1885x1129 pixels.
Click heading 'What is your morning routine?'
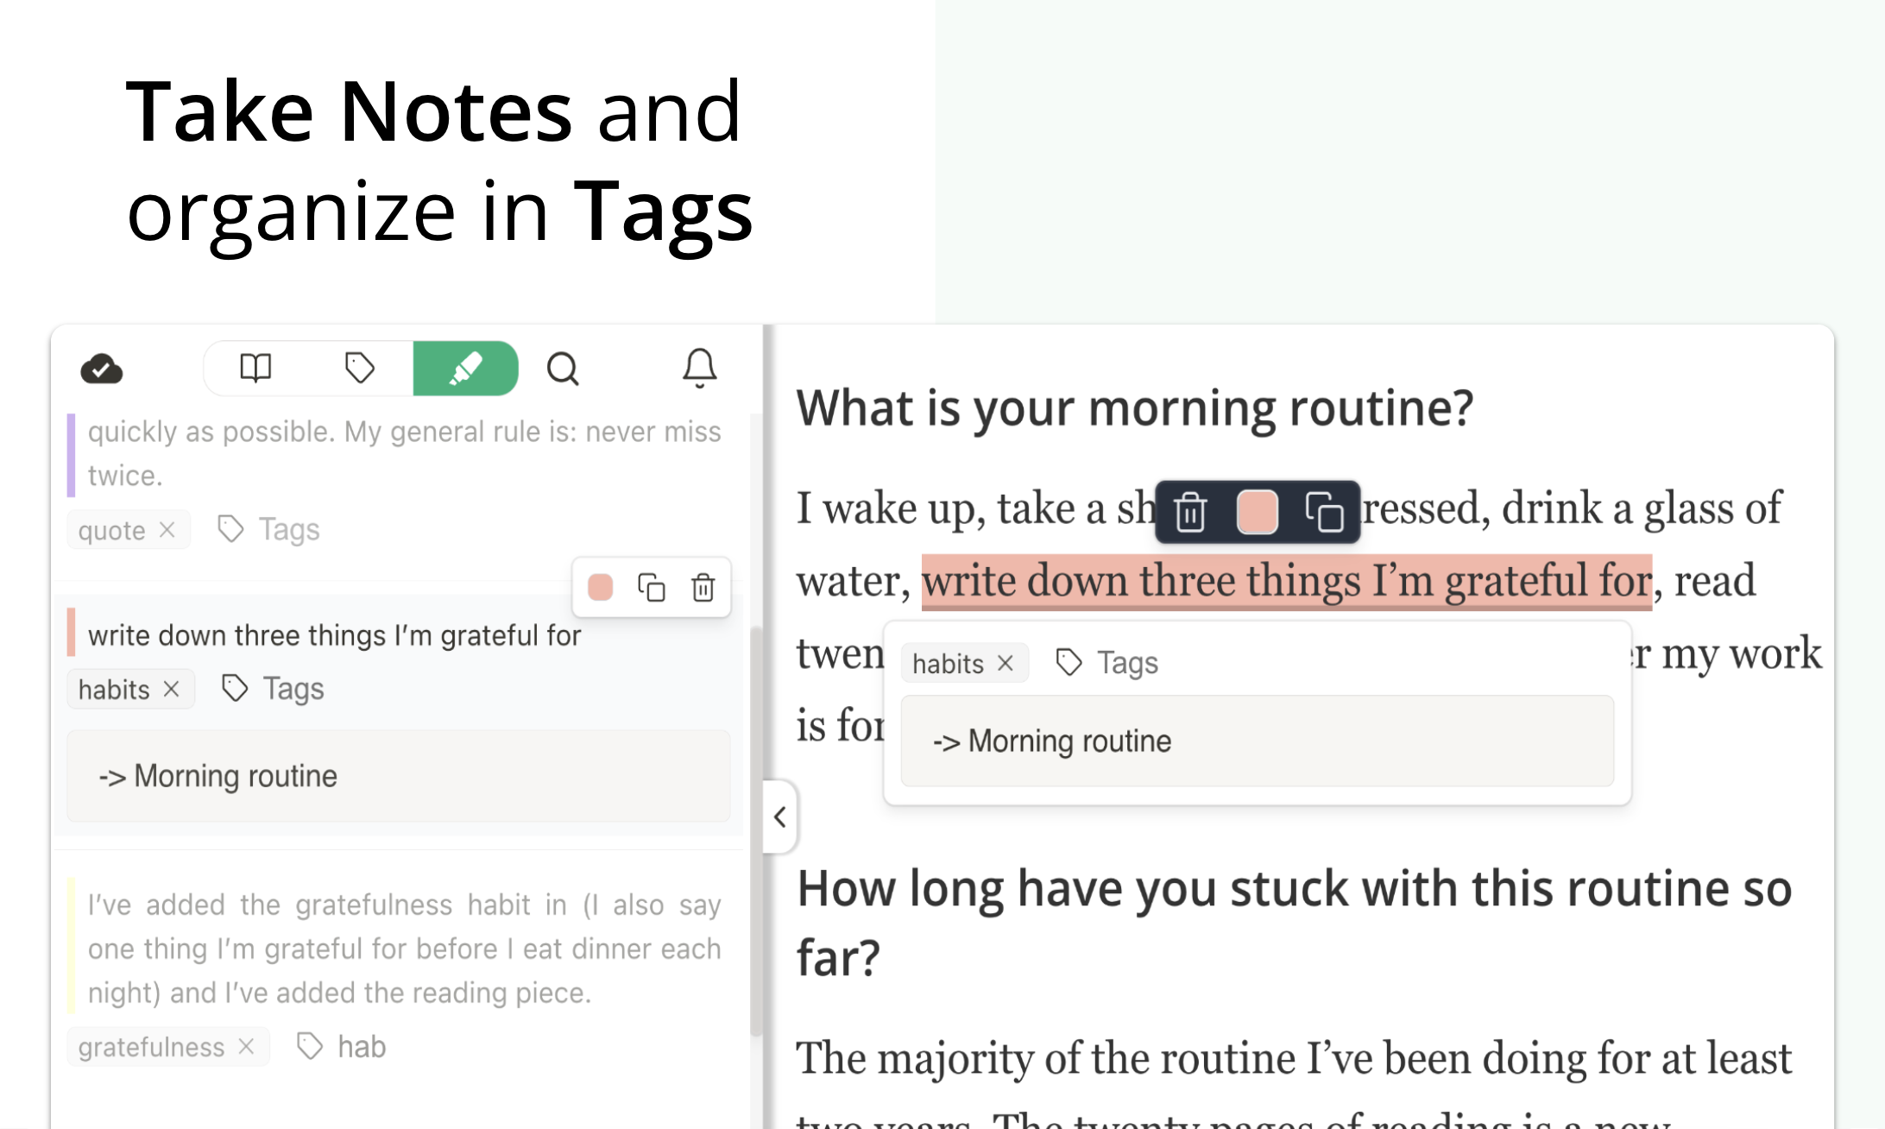coord(1135,407)
